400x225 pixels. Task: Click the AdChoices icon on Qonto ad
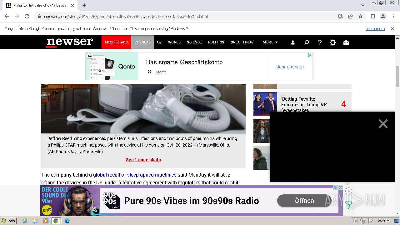(x=310, y=55)
